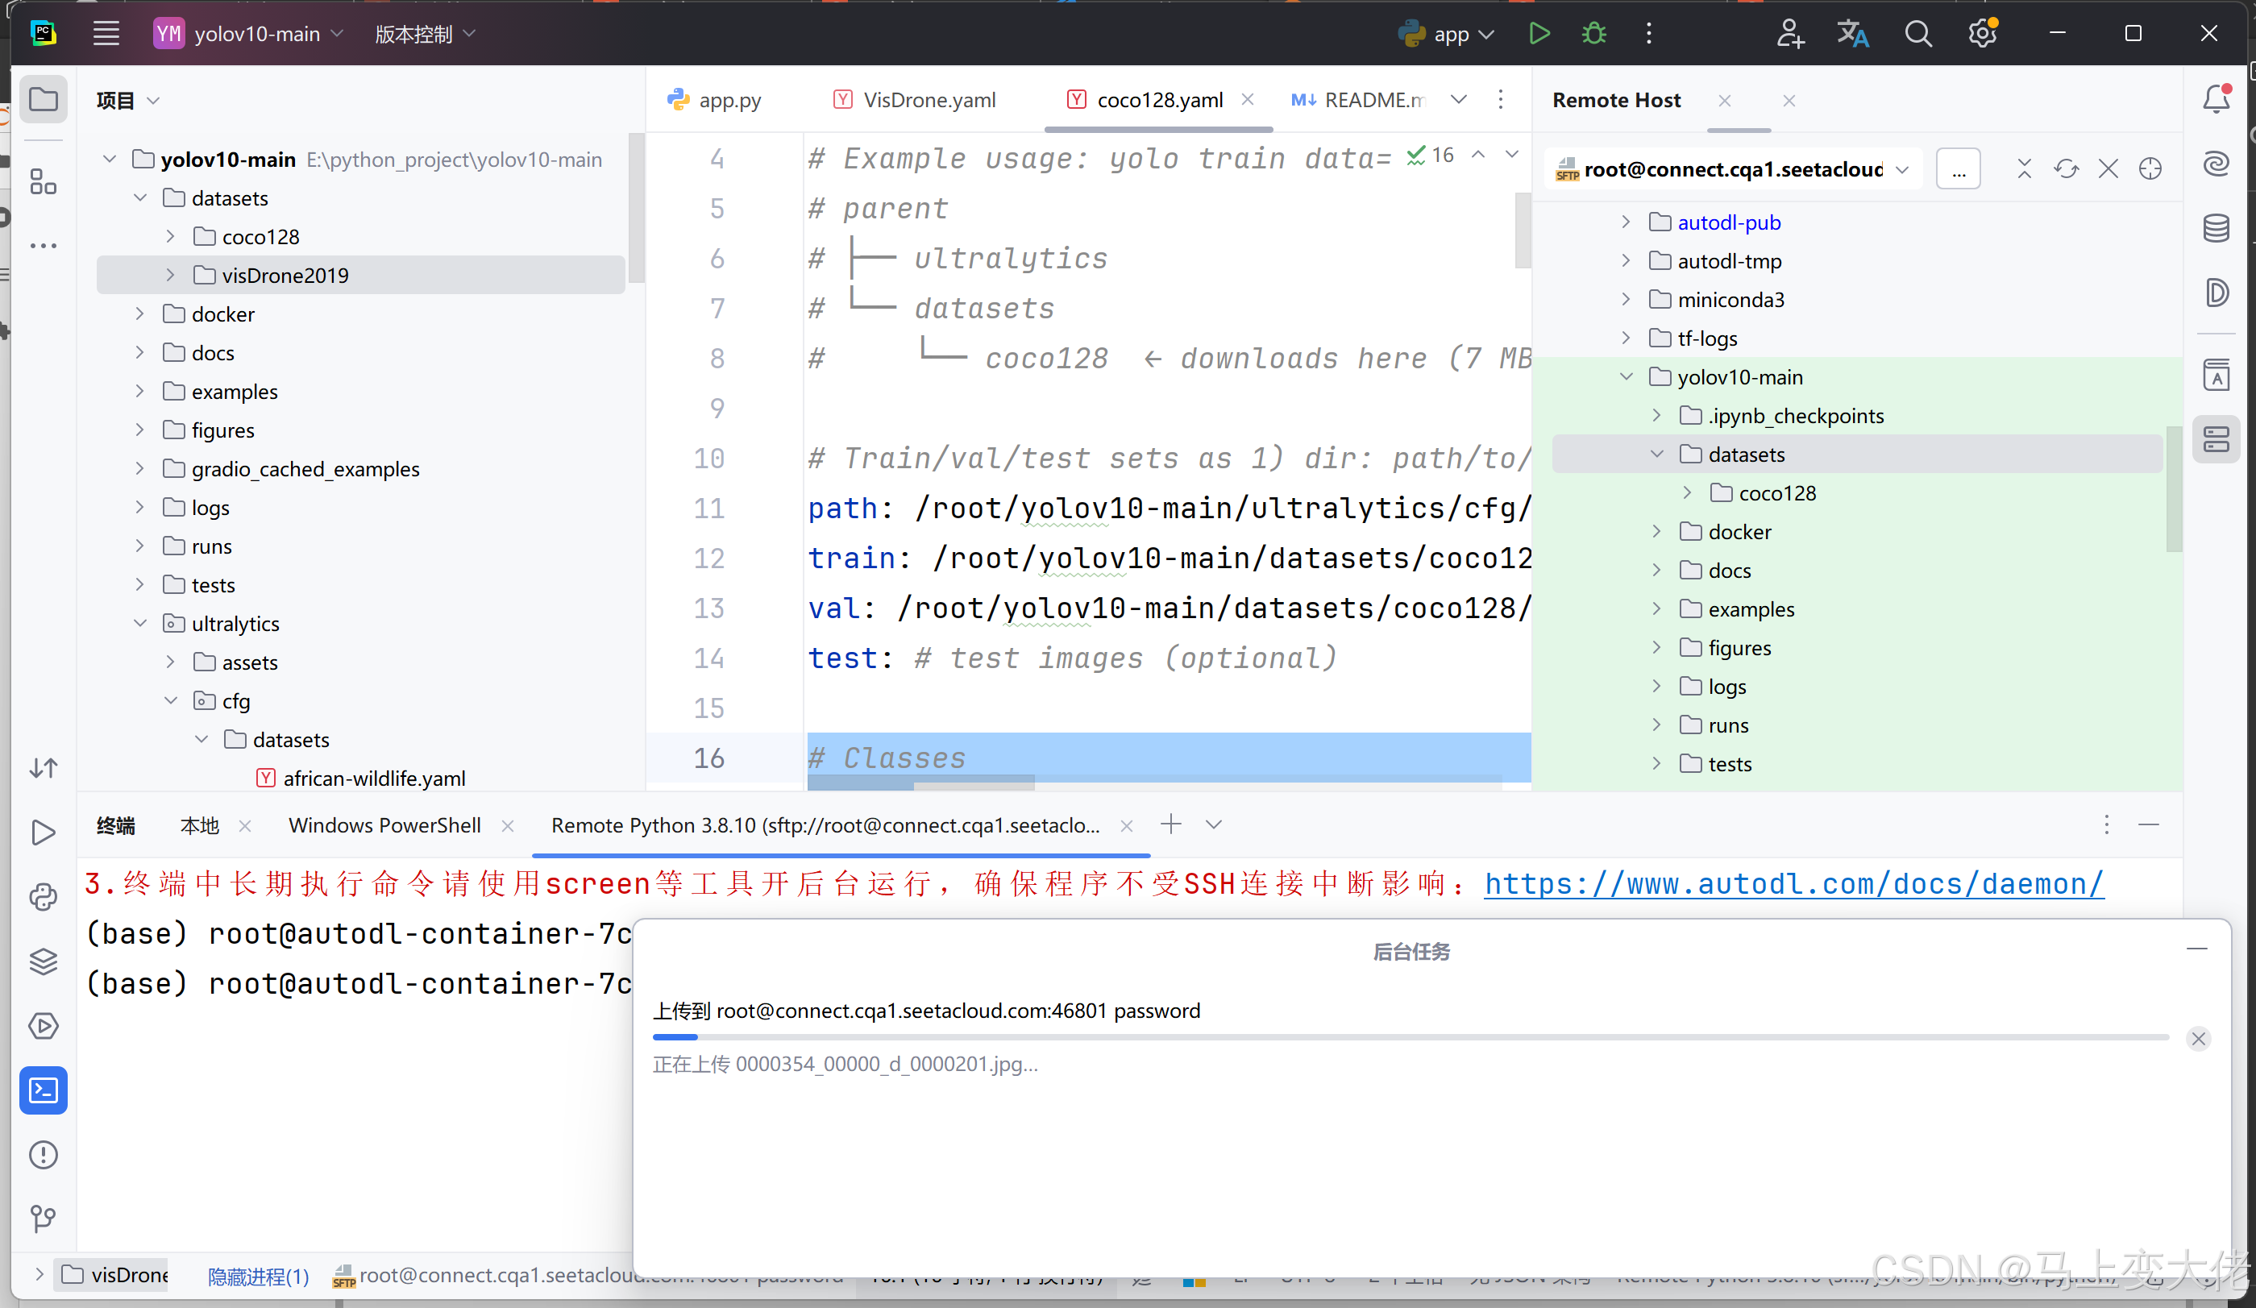2256x1308 pixels.
Task: Refresh the Remote Host file listing
Action: [2067, 168]
